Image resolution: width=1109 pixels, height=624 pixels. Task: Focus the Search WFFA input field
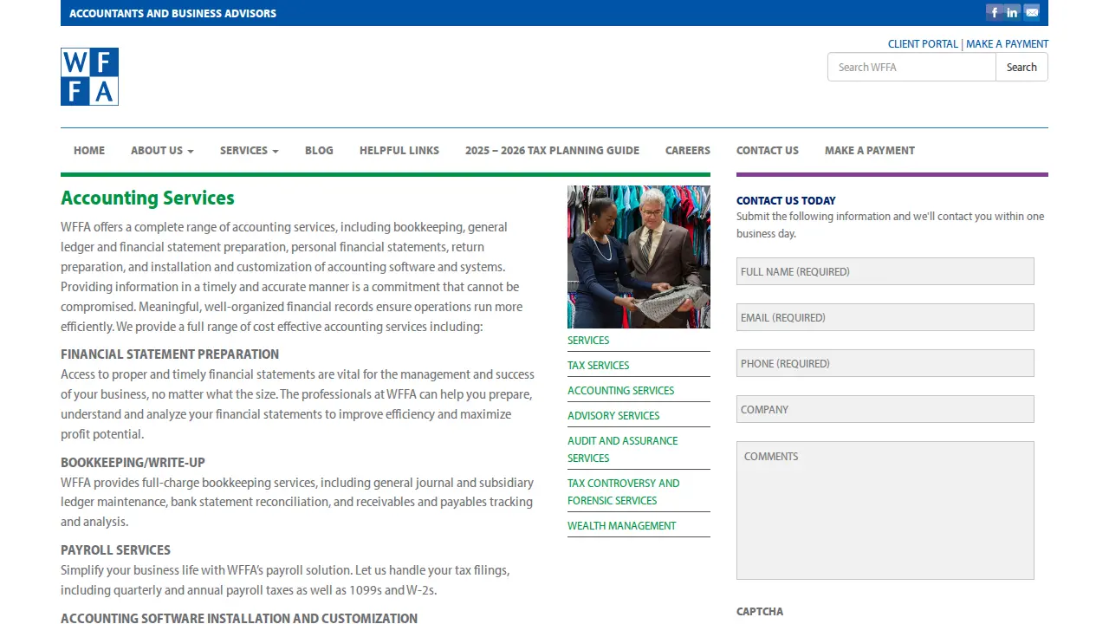pyautogui.click(x=911, y=67)
